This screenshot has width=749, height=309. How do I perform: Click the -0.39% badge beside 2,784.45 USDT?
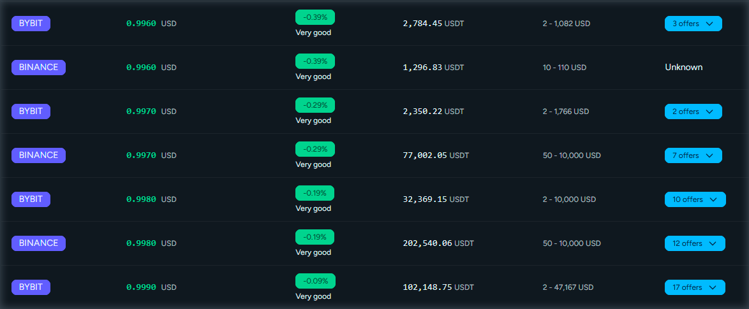[315, 17]
